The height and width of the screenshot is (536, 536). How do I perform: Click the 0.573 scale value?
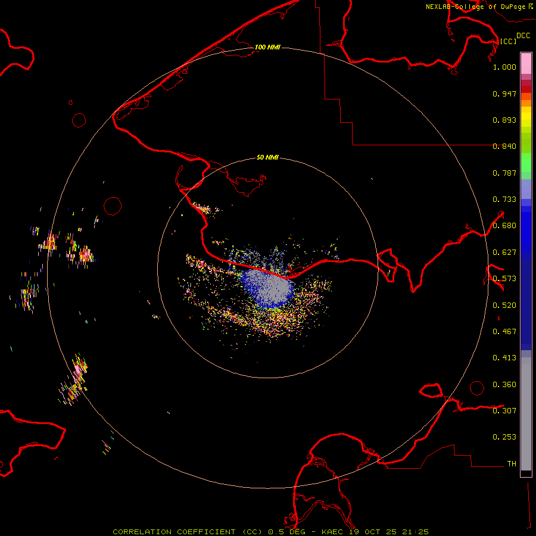tap(504, 279)
